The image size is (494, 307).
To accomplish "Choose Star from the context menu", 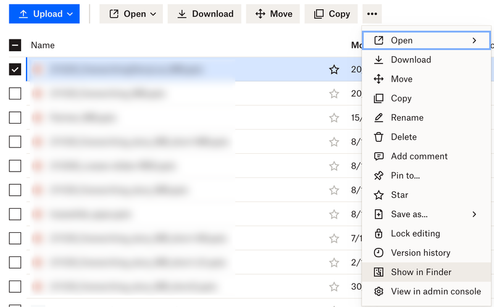I will (426, 195).
